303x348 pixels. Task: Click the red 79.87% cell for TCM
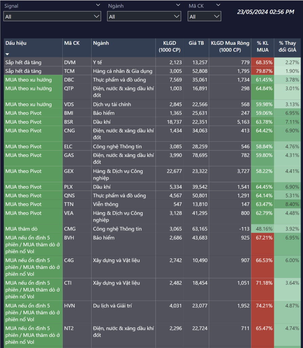[x=263, y=71]
